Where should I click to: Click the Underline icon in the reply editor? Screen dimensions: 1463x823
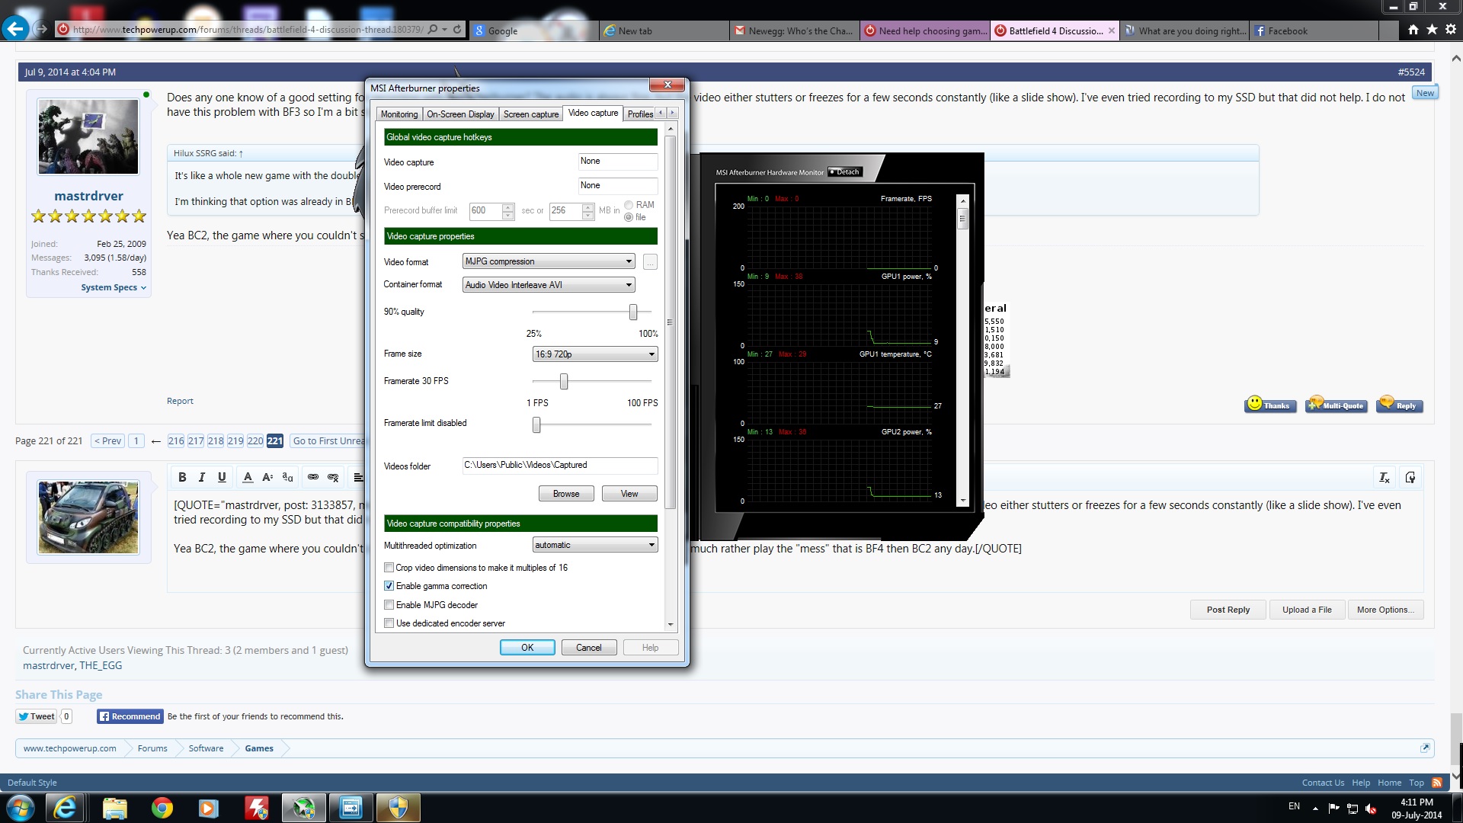point(222,477)
